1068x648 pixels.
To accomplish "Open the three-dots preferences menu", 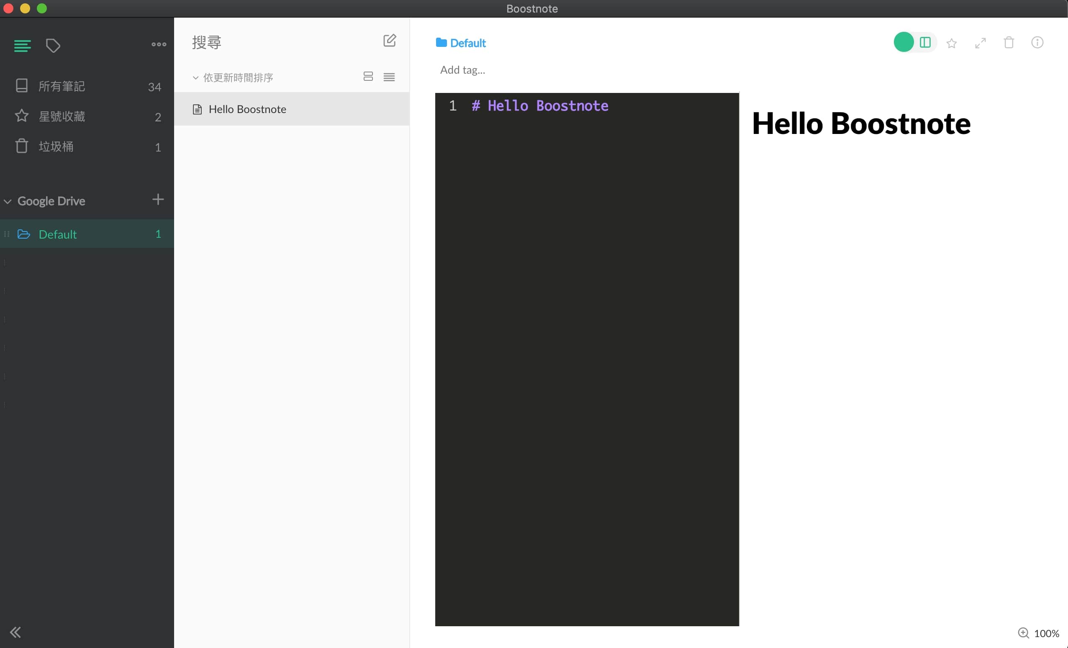I will click(x=159, y=44).
